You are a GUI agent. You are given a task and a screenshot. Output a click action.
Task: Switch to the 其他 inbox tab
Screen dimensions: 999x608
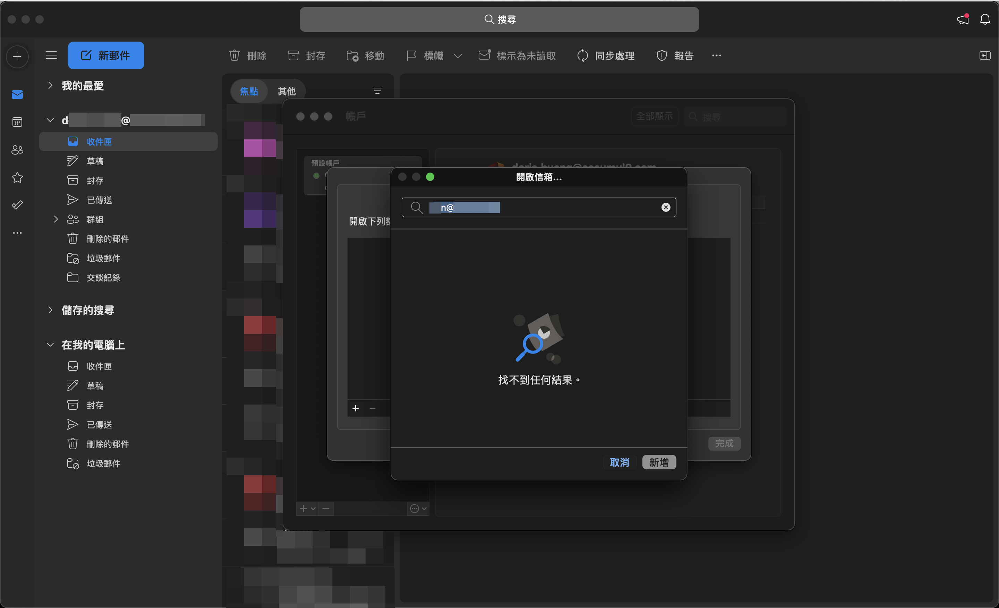pos(287,91)
